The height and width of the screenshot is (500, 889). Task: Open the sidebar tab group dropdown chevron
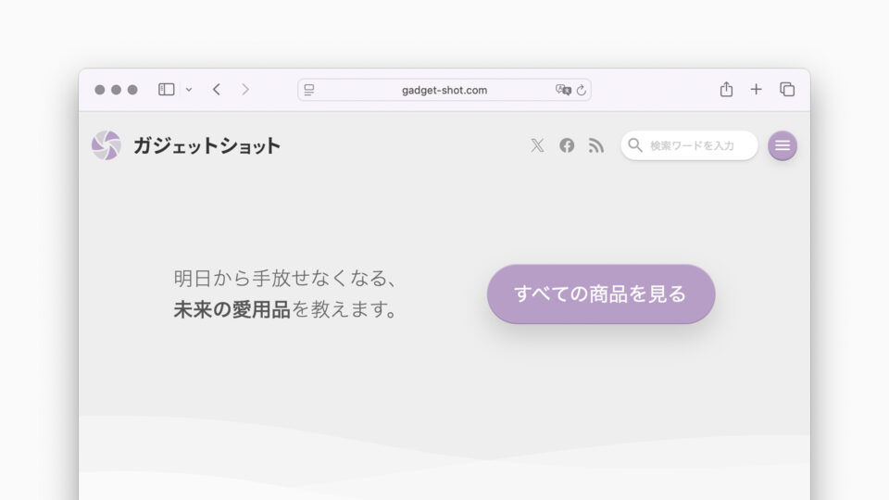pos(189,90)
